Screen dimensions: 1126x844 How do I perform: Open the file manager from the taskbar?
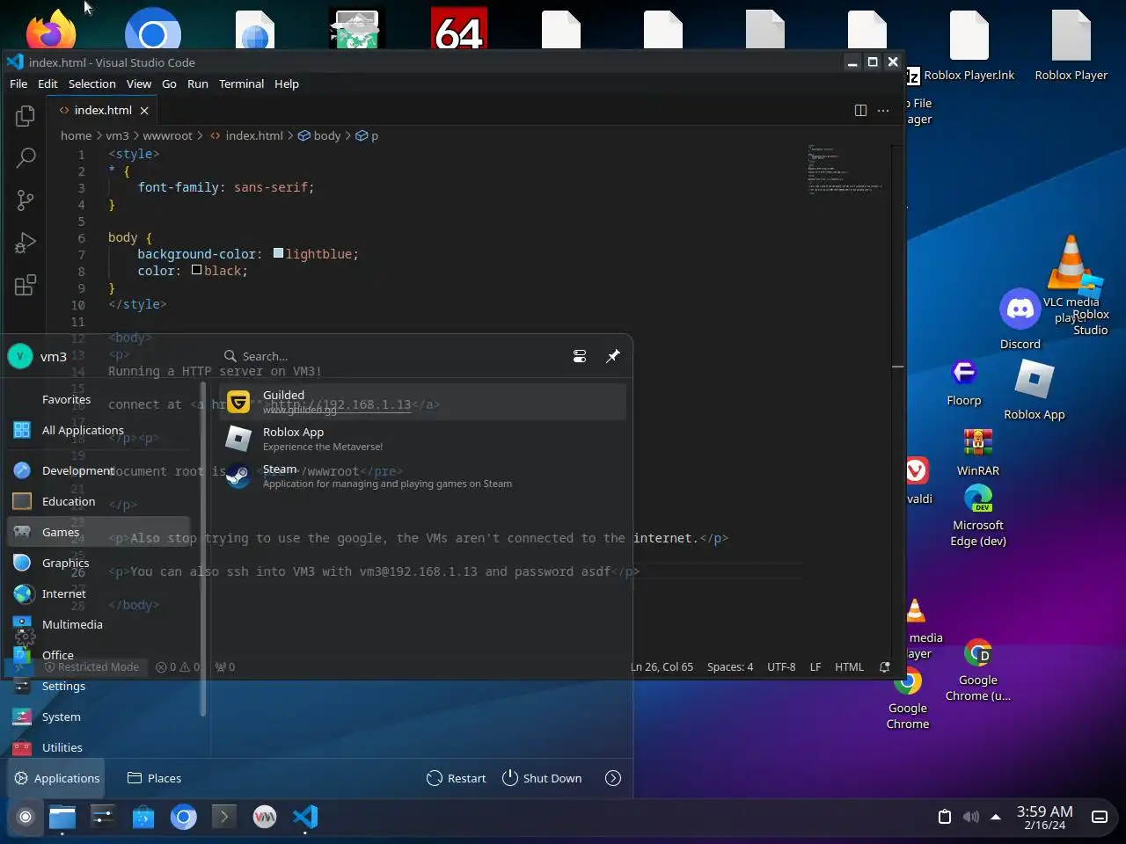click(62, 817)
